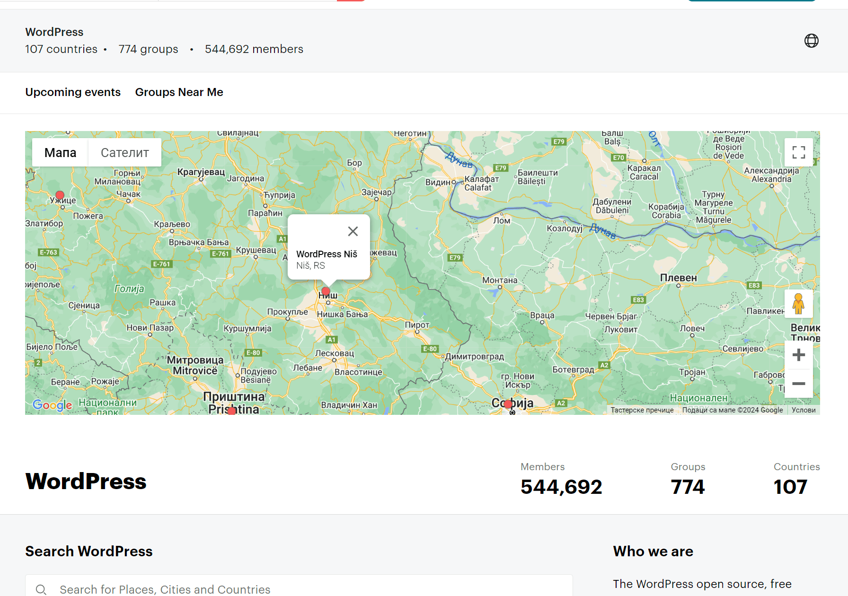848x596 pixels.
Task: Zoom in on the map
Action: [x=798, y=355]
